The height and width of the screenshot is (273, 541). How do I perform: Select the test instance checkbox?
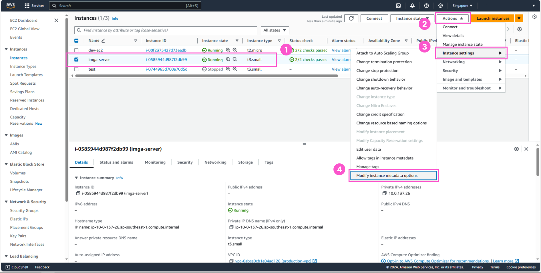(76, 69)
